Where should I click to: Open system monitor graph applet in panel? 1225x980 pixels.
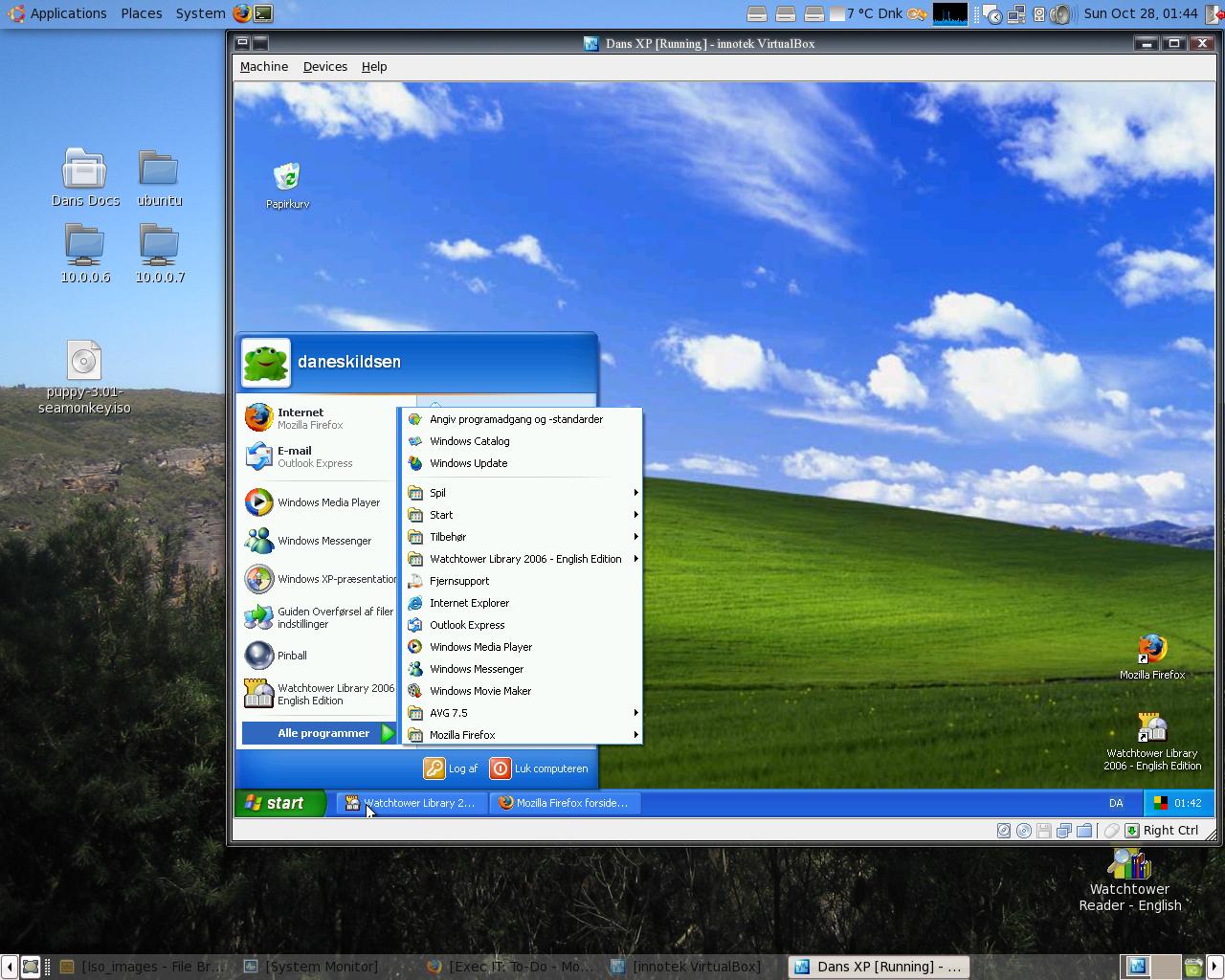[x=950, y=13]
